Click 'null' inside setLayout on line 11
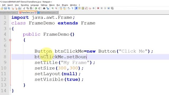The width and height of the screenshot is (169, 95). (x=69, y=74)
